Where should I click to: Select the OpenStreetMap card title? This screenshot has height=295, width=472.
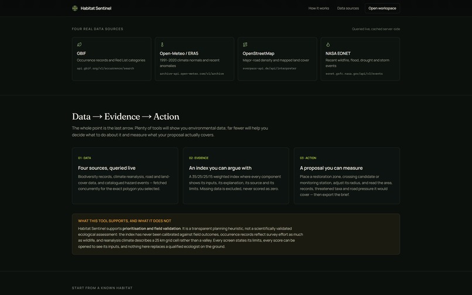pyautogui.click(x=258, y=54)
